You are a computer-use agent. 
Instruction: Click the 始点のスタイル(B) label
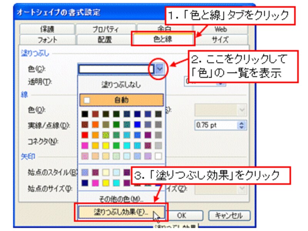[x=52, y=172]
